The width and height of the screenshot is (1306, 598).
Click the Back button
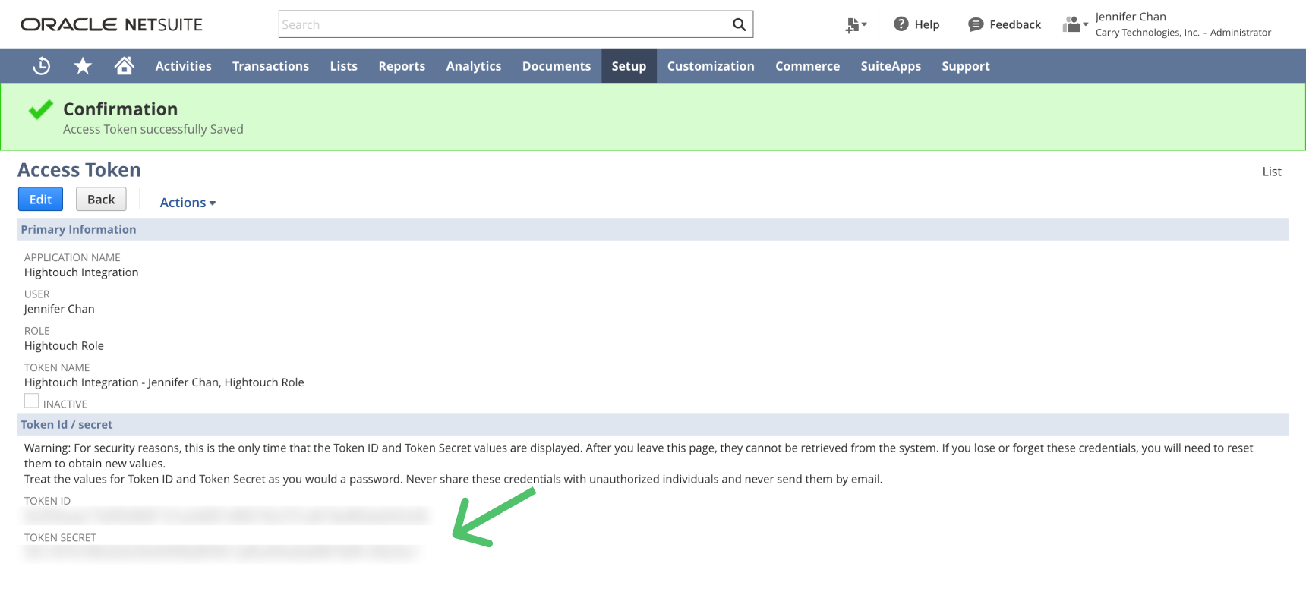[101, 199]
